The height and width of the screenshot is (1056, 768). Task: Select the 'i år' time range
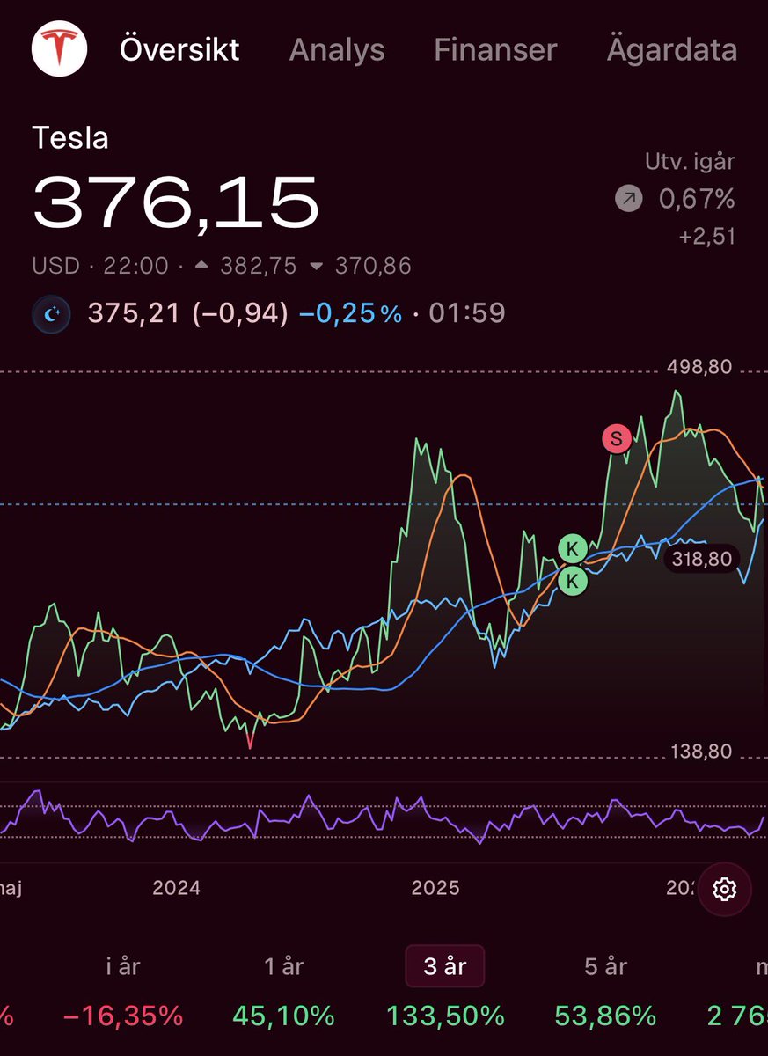[x=122, y=966]
